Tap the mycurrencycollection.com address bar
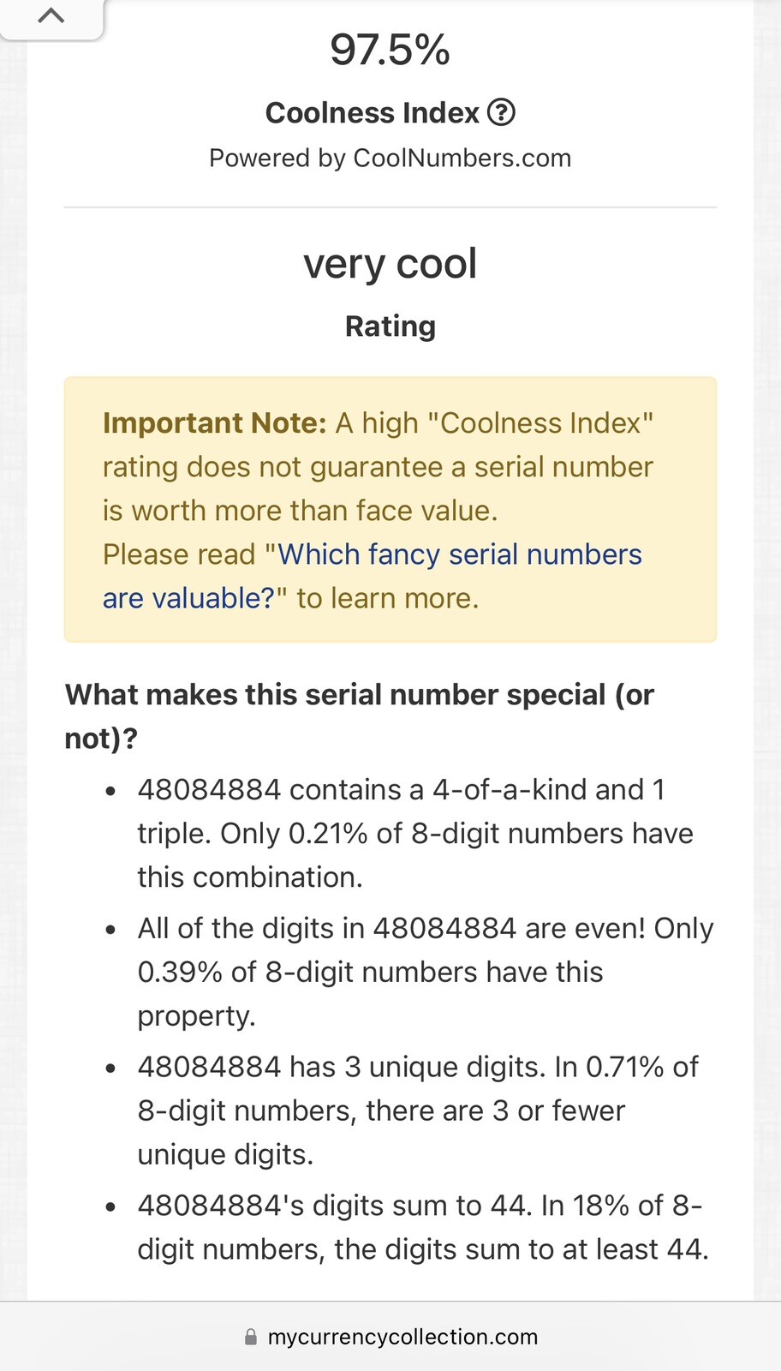The image size is (781, 1371). (390, 1337)
